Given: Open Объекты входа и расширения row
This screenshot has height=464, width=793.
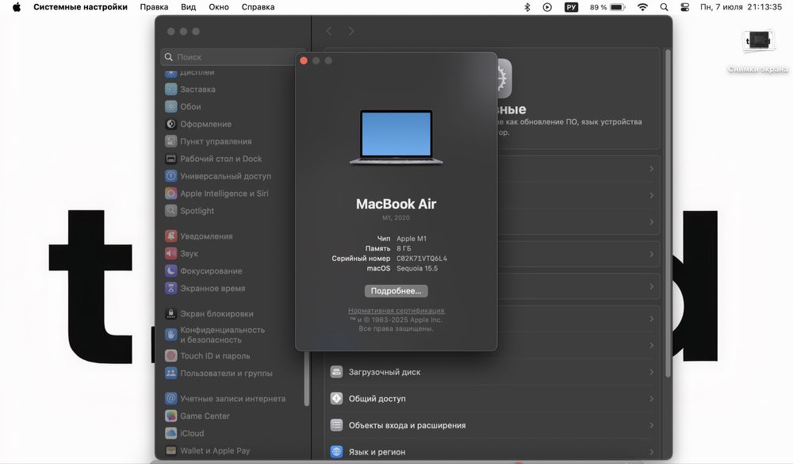Looking at the screenshot, I should click(492, 425).
